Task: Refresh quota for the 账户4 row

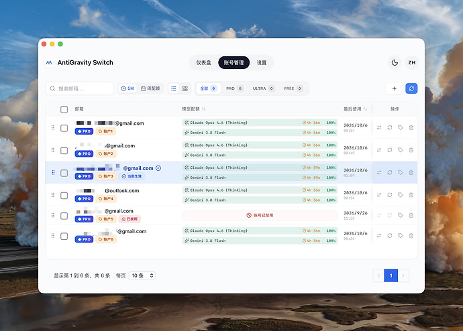Action: 390,195
